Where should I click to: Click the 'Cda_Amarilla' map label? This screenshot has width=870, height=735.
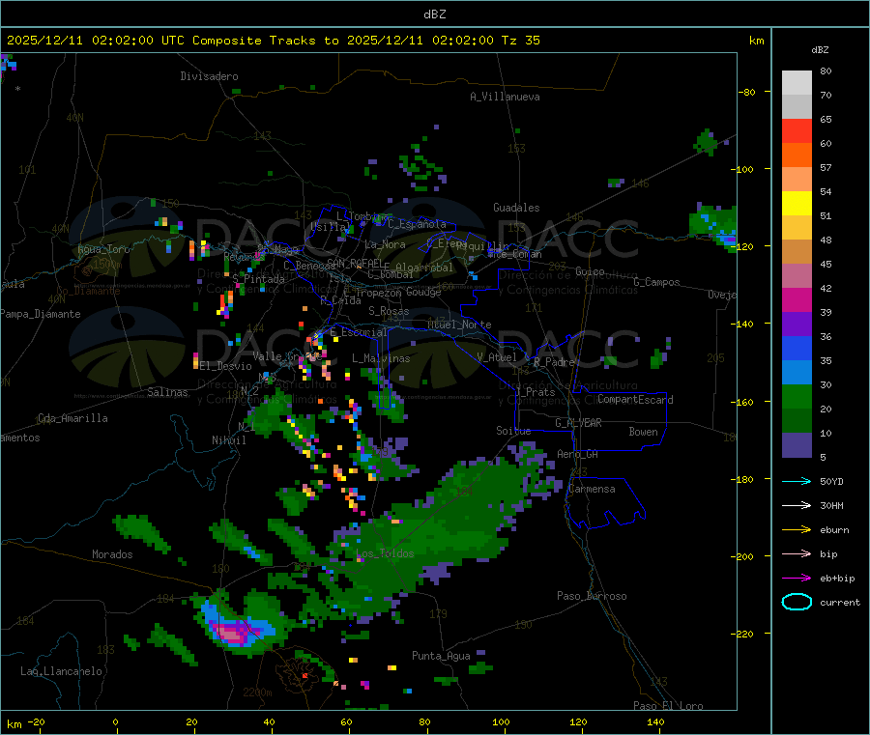pyautogui.click(x=72, y=418)
